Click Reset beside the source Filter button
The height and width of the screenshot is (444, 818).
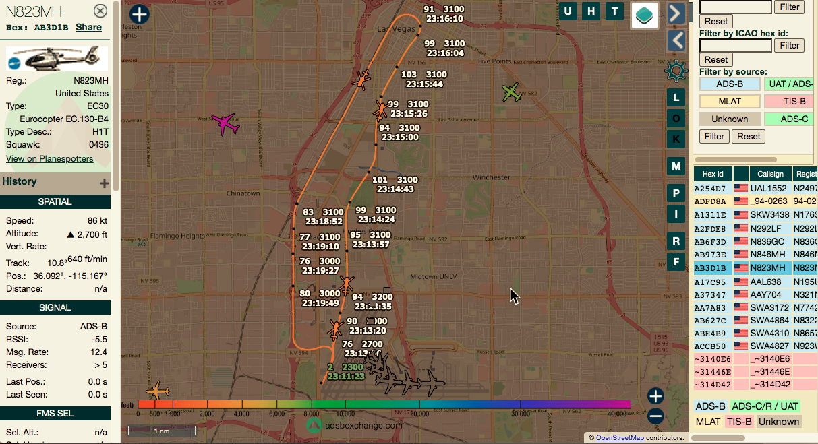749,136
